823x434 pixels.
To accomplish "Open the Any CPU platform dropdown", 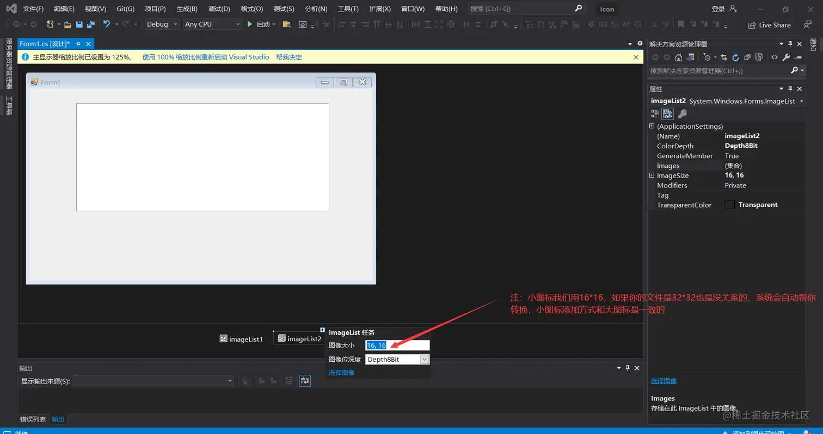I will pyautogui.click(x=212, y=24).
